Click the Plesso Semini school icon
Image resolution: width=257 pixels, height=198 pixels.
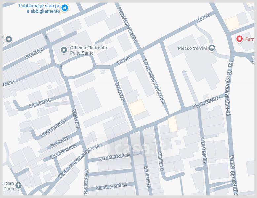(x=211, y=48)
